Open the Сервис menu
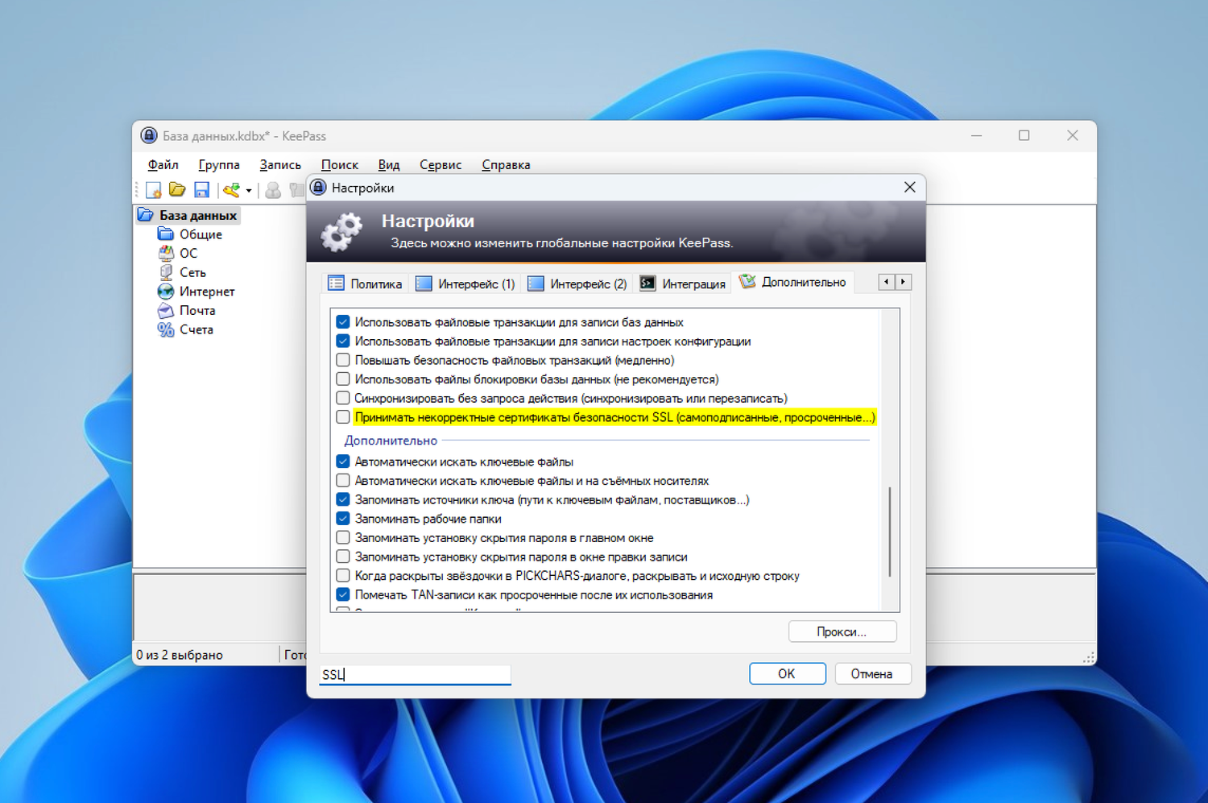Viewport: 1208px width, 803px height. tap(441, 165)
